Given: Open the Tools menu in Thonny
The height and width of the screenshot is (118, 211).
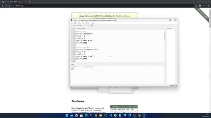Looking at the screenshot, I should [88, 23].
